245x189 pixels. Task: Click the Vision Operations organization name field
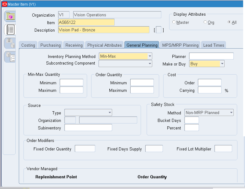[x=117, y=15]
